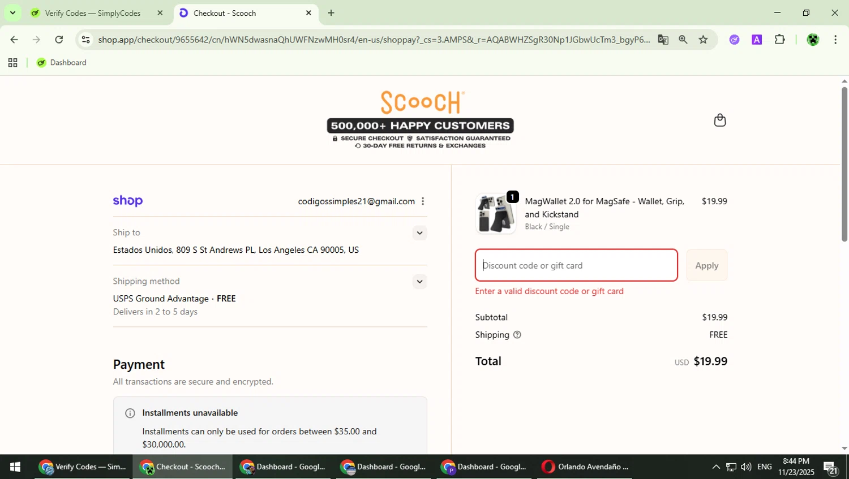The width and height of the screenshot is (849, 479).
Task: Open the zoom magnifier icon
Action: (x=683, y=40)
